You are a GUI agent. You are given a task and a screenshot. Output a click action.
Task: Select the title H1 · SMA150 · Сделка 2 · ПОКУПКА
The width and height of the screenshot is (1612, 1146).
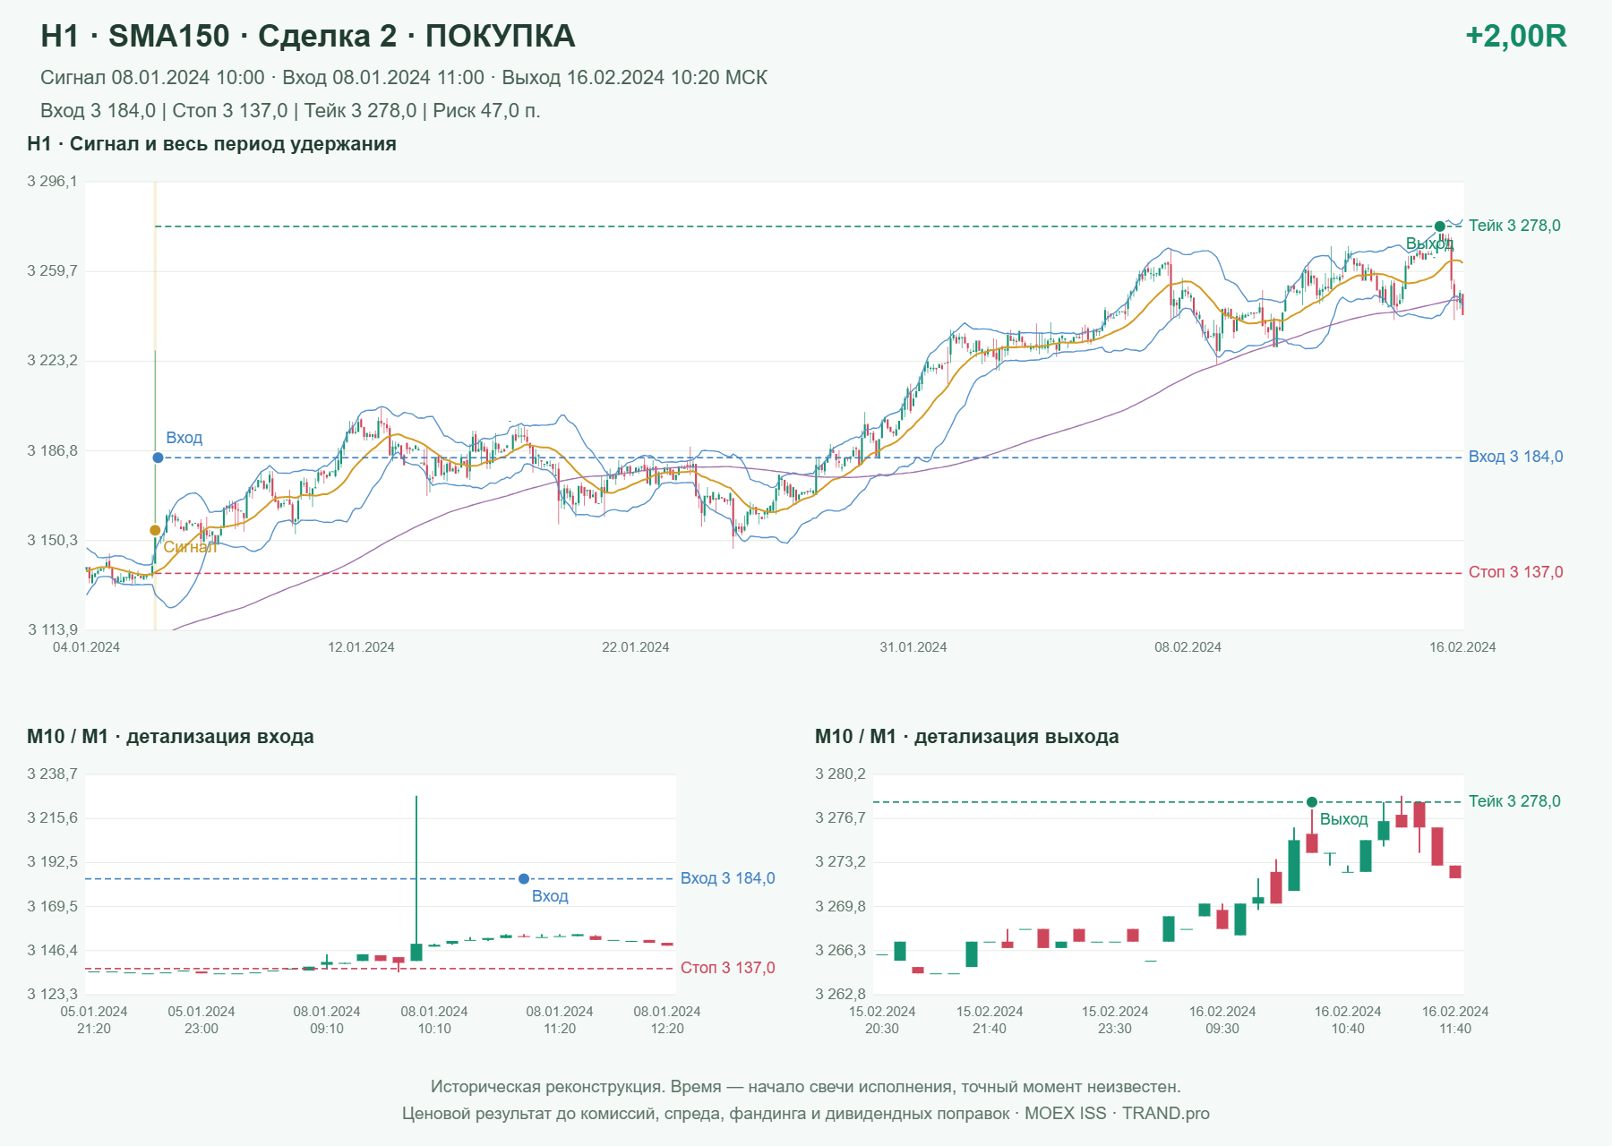pyautogui.click(x=308, y=36)
